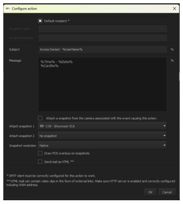
Task: Click the Attach snapshot 1 label
Action: (x=22, y=126)
